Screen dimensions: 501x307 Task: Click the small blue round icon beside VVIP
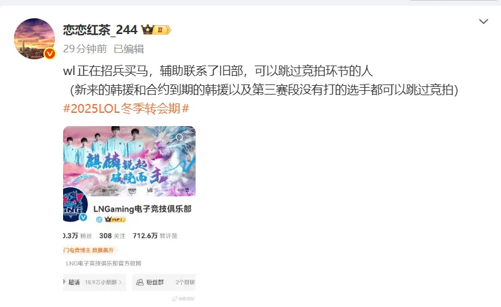(x=99, y=219)
